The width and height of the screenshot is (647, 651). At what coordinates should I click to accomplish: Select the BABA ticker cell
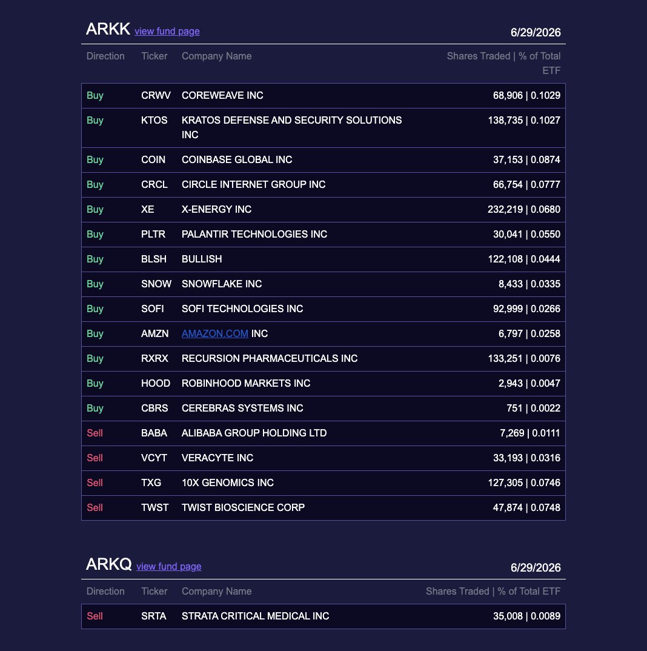[154, 433]
